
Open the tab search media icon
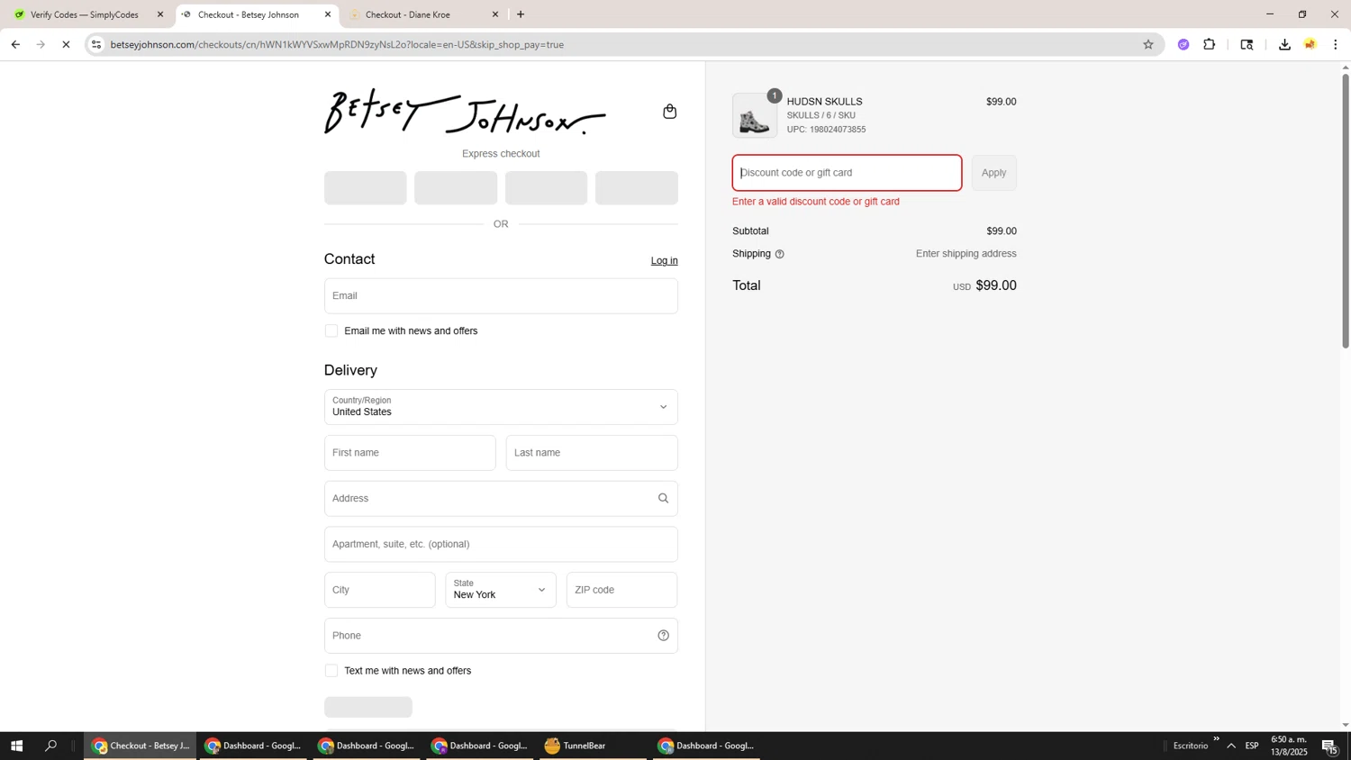1247,44
